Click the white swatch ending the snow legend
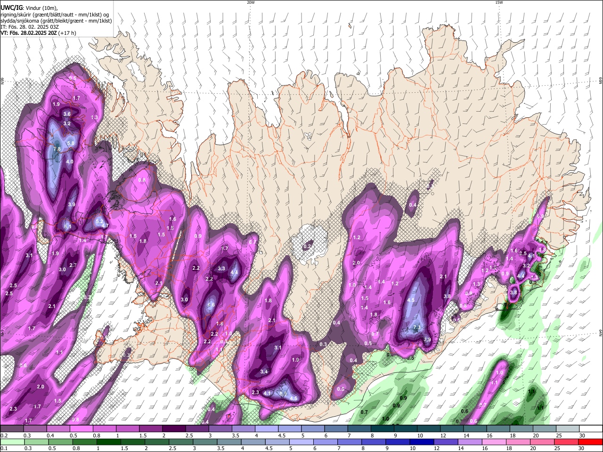This screenshot has width=603, height=452. 590,429
